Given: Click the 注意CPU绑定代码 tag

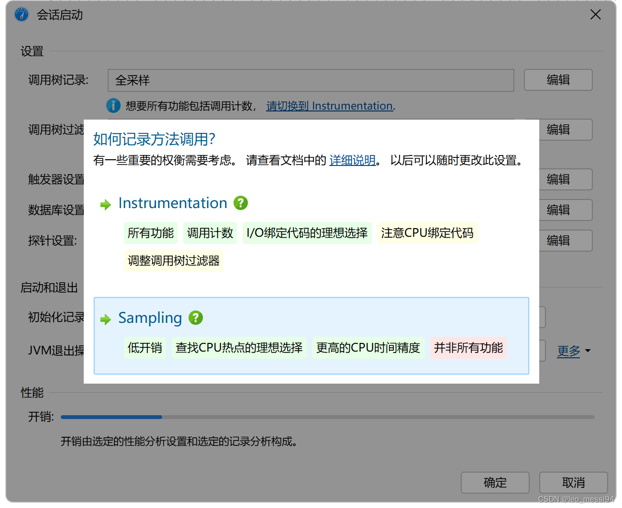Looking at the screenshot, I should click(427, 233).
